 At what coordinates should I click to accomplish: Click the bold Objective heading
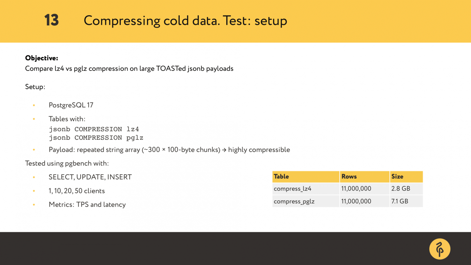coord(42,58)
